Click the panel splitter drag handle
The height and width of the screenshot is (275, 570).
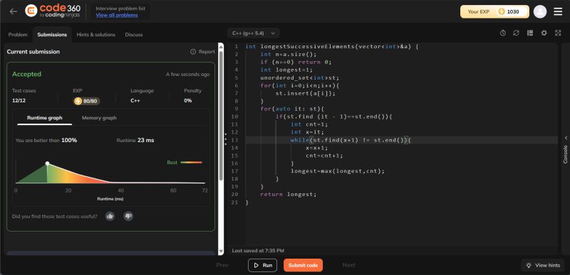226,139
